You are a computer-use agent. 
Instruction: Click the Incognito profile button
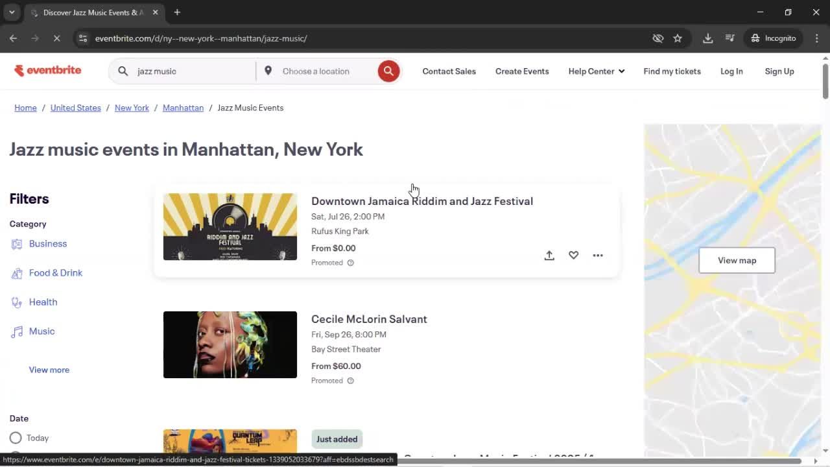coord(774,38)
